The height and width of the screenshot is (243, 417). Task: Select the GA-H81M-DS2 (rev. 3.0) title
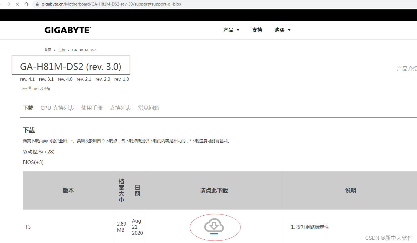click(x=71, y=67)
